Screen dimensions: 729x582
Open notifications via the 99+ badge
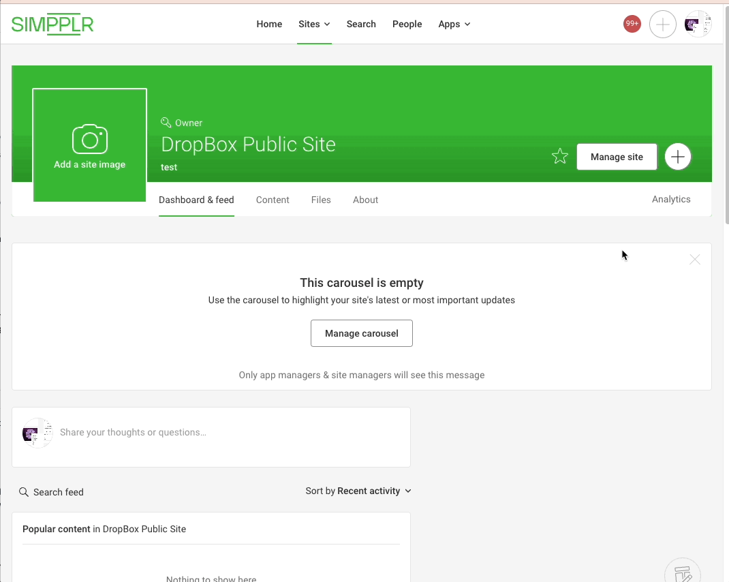[x=632, y=23]
